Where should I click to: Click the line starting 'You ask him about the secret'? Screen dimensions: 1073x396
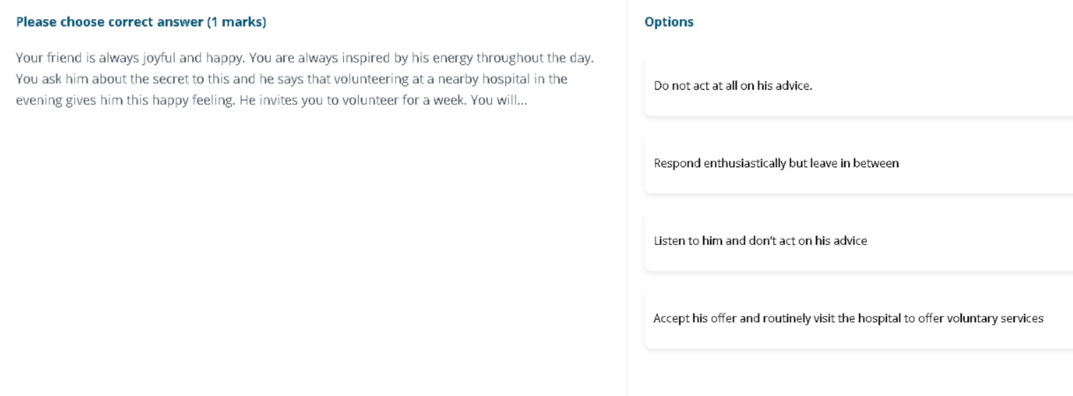click(291, 79)
